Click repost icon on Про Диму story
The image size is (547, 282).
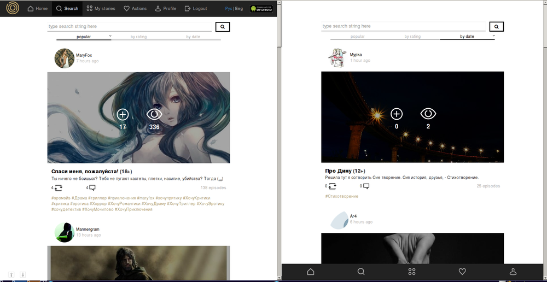pos(332,186)
